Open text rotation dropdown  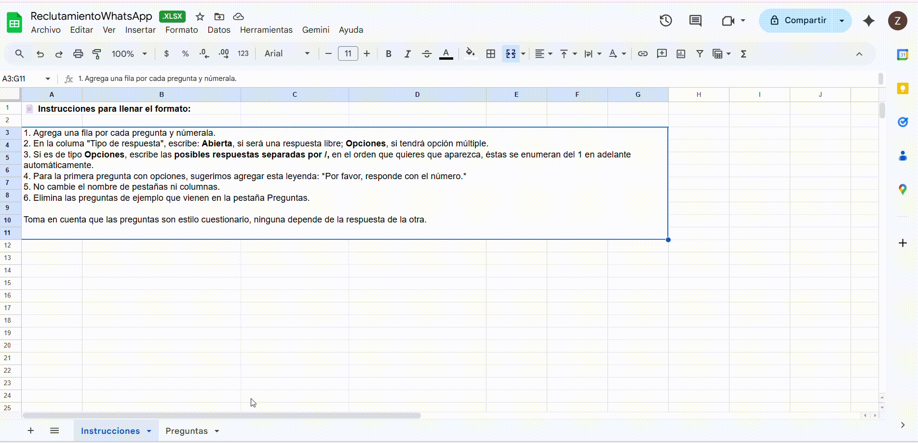pos(617,54)
